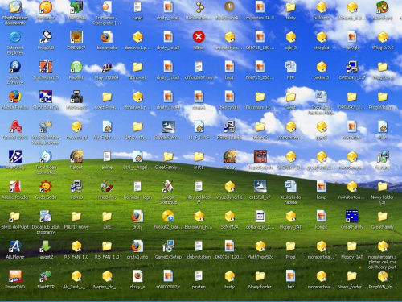The width and height of the screenshot is (402, 302).
Task: Open the Zinc folder
Action: (107, 216)
